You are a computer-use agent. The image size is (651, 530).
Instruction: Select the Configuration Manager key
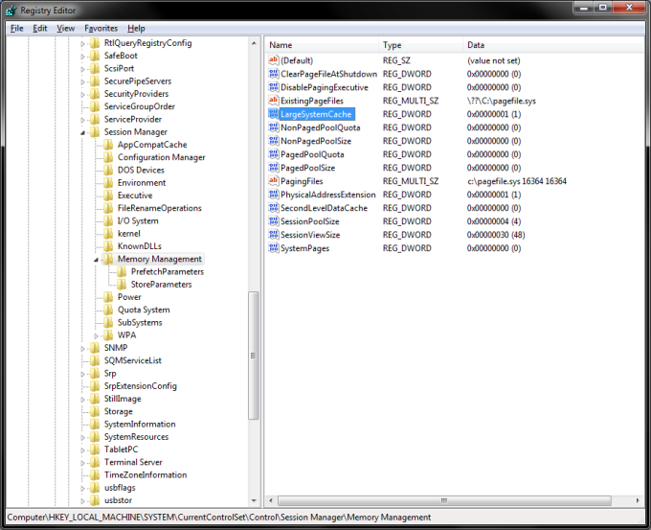[162, 157]
